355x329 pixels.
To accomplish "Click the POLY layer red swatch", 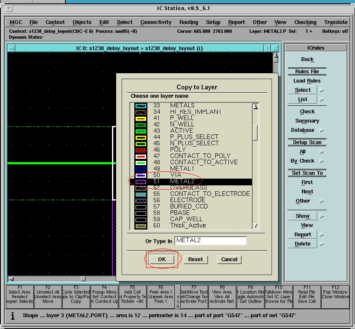I will click(x=141, y=150).
